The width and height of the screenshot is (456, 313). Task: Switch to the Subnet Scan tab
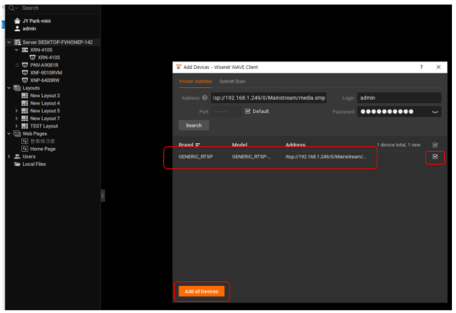click(x=232, y=81)
